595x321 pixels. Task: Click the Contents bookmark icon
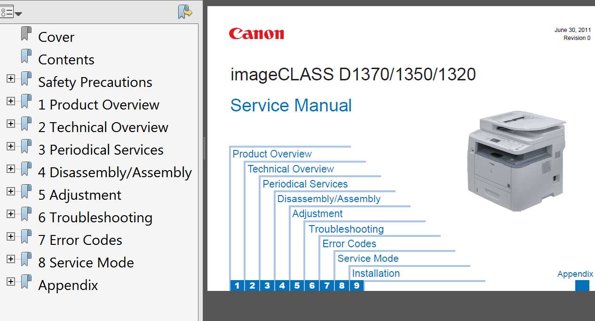click(26, 57)
